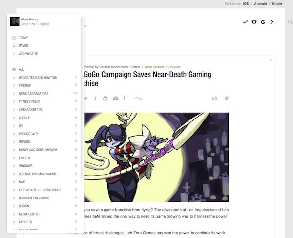This screenshot has width=293, height=238.
Task: Expand Broad Tech and How Tos category
Action: click(x=14, y=78)
